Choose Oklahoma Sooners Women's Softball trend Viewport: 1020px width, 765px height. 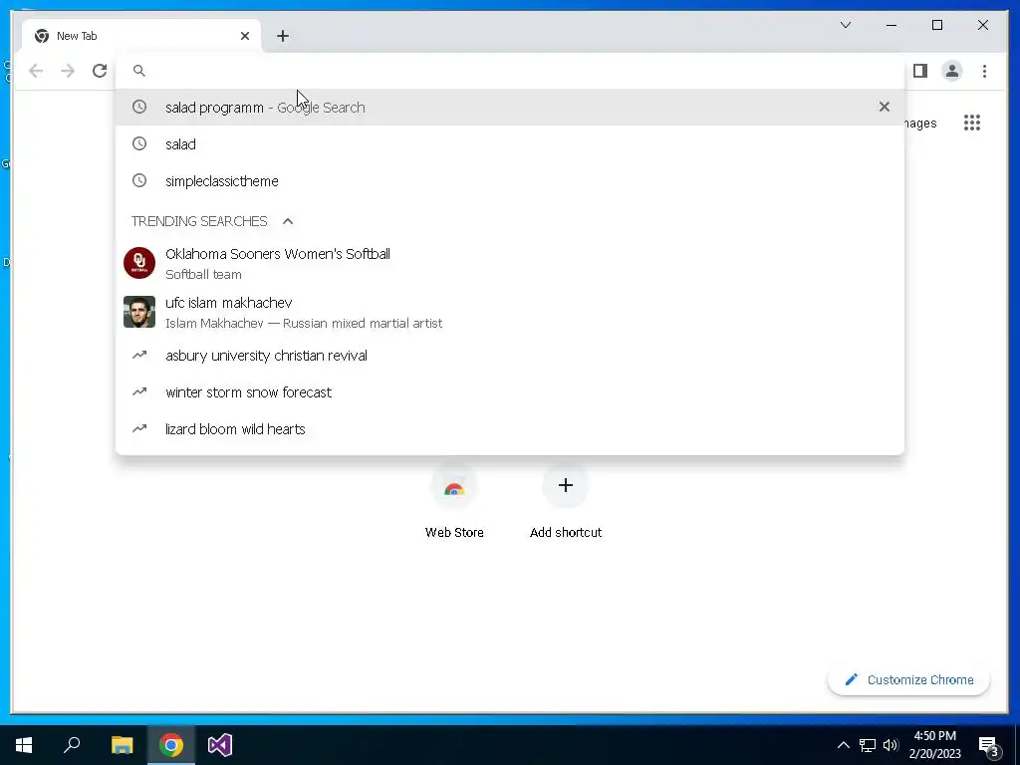pyautogui.click(x=509, y=263)
